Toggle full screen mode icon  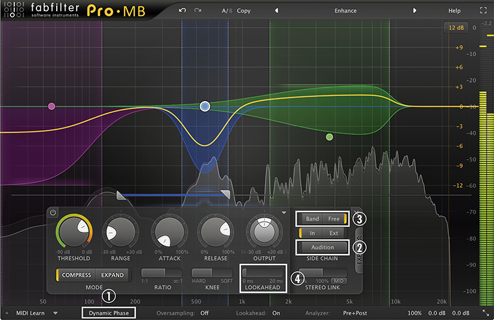[x=484, y=10]
